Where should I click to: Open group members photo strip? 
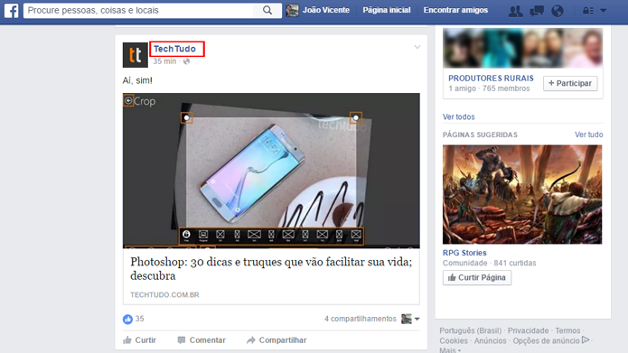coord(522,48)
